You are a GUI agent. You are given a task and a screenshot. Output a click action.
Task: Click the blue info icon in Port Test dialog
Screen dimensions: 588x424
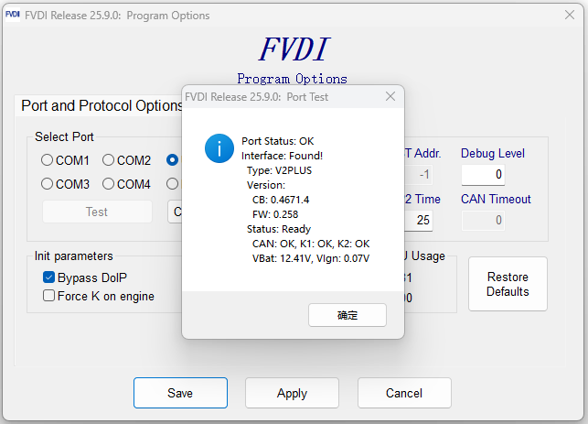219,148
